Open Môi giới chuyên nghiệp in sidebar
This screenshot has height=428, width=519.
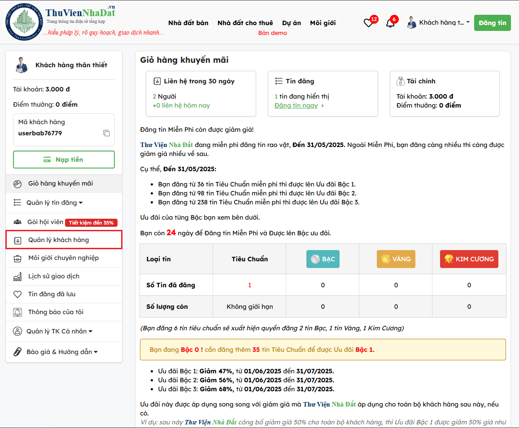pos(63,258)
